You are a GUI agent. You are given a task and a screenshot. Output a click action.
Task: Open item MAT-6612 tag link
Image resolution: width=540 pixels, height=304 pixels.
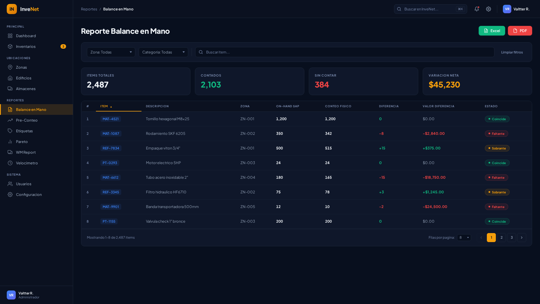click(110, 177)
